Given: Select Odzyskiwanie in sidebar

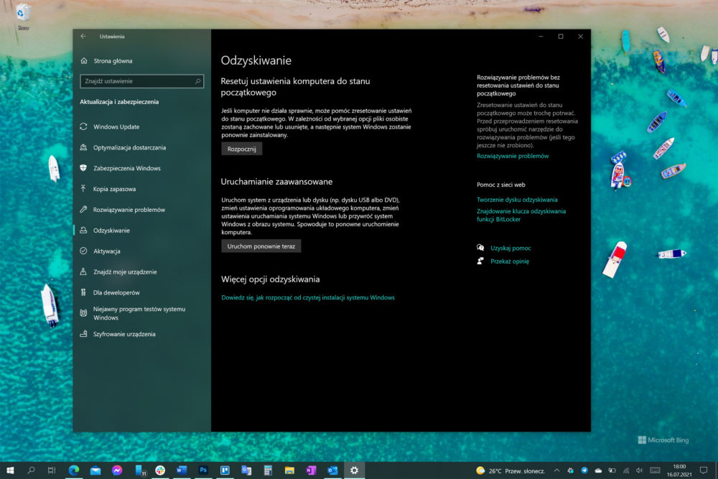Looking at the screenshot, I should (111, 231).
